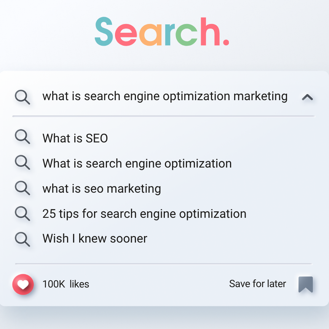Click the search icon beside "Wish I knew sooner"

[x=22, y=238]
